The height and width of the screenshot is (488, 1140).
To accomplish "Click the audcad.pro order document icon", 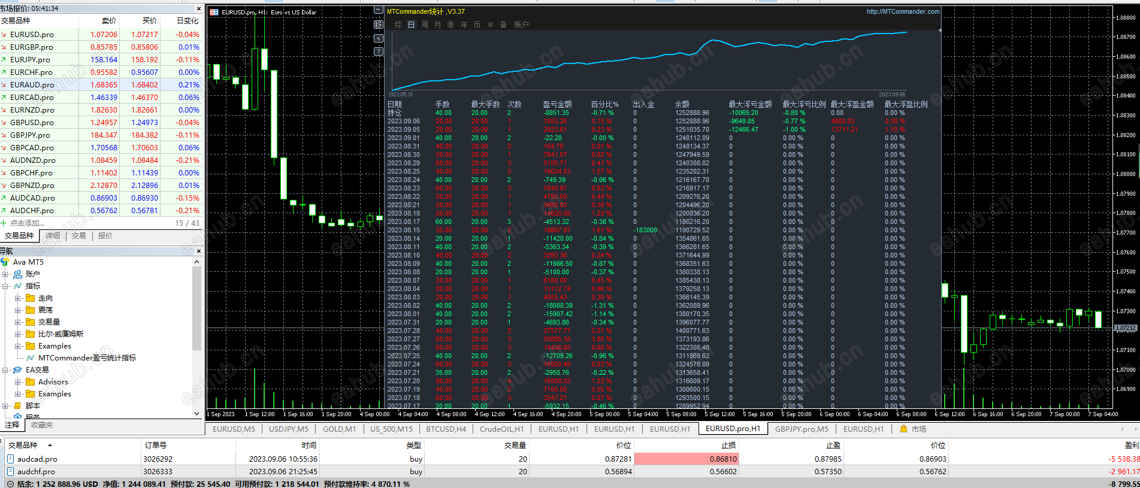I will pos(10,459).
